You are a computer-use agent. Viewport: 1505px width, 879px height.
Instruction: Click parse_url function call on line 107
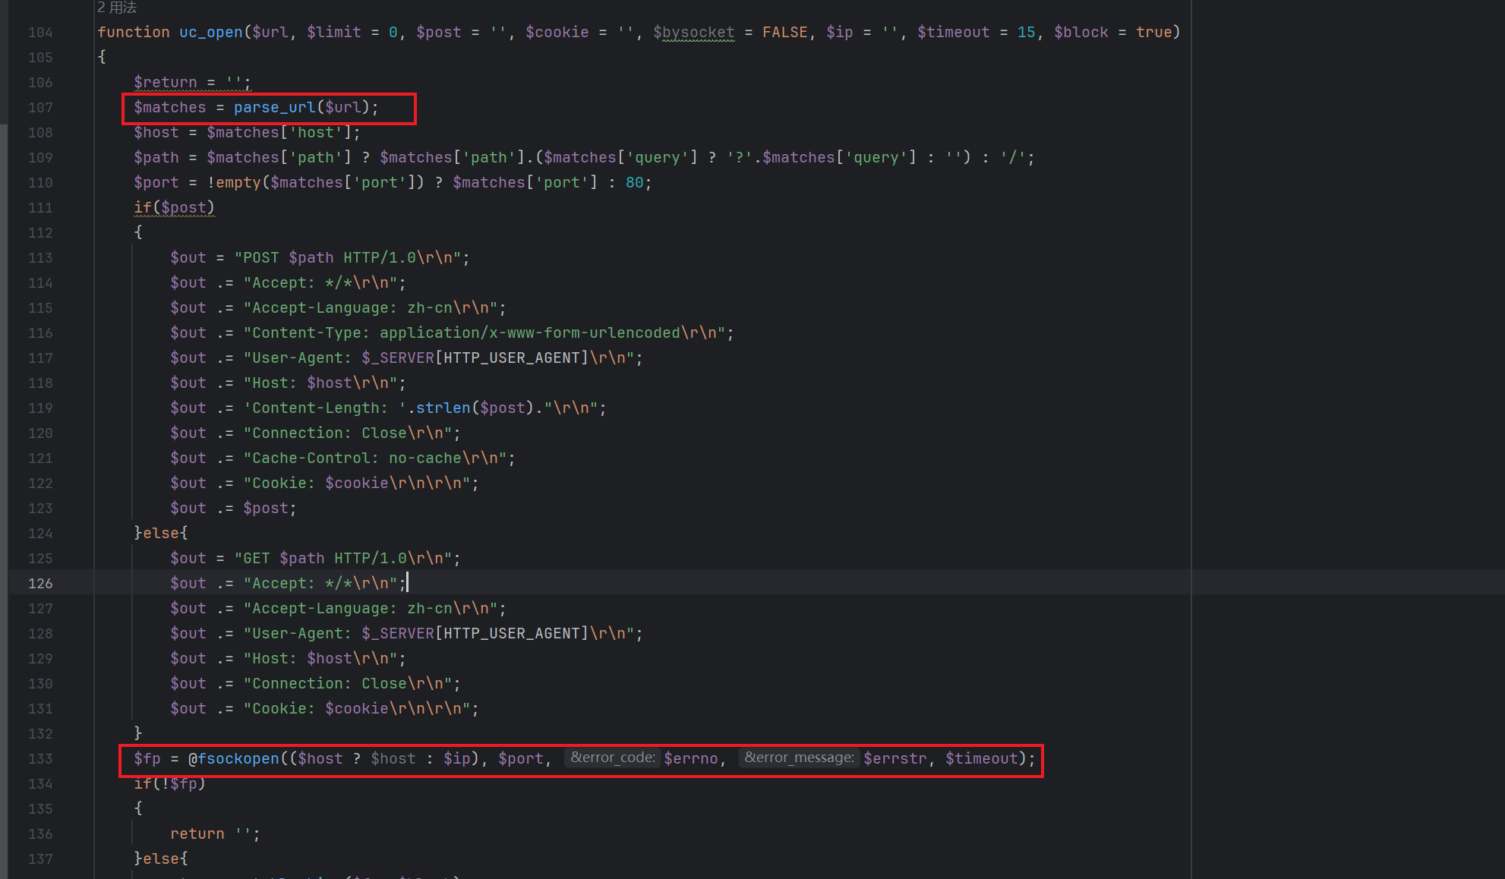tap(274, 107)
